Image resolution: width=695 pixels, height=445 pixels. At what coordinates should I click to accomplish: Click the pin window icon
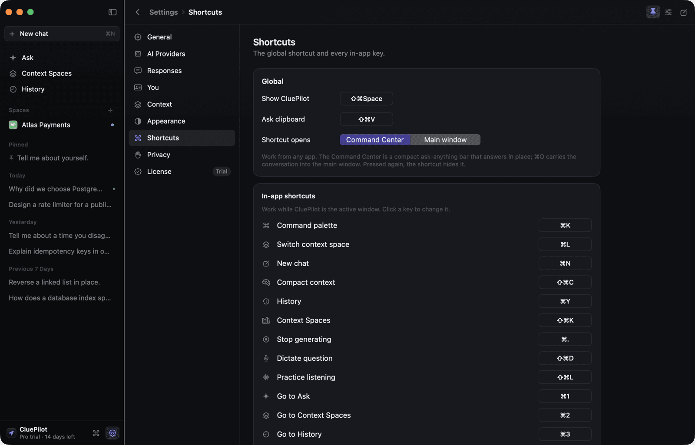click(653, 12)
